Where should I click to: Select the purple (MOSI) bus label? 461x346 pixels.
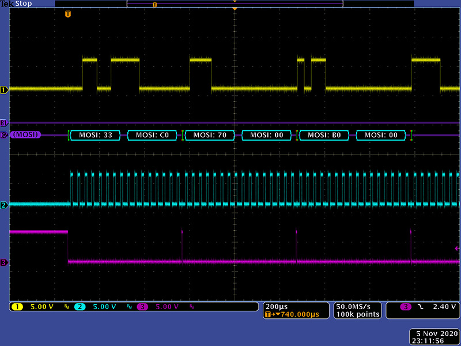(x=26, y=135)
